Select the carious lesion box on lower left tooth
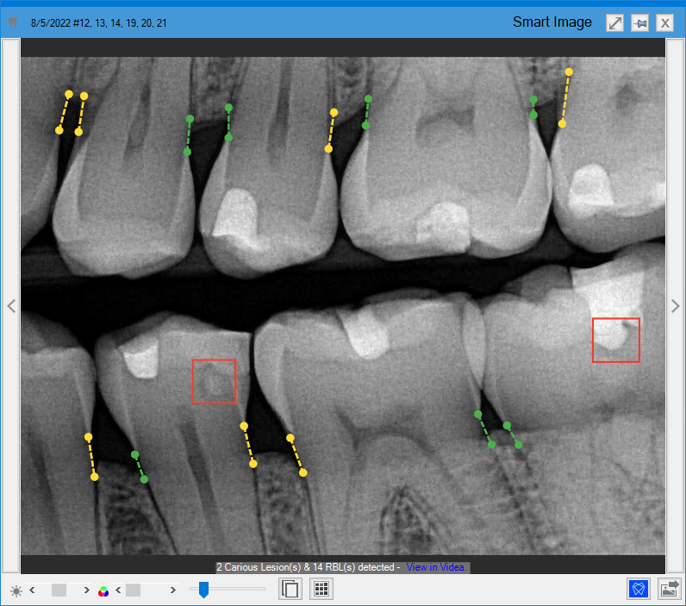This screenshot has width=686, height=606. point(214,381)
